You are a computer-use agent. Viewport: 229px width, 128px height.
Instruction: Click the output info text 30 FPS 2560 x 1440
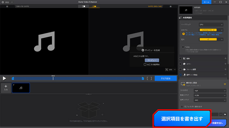coord(155,6)
